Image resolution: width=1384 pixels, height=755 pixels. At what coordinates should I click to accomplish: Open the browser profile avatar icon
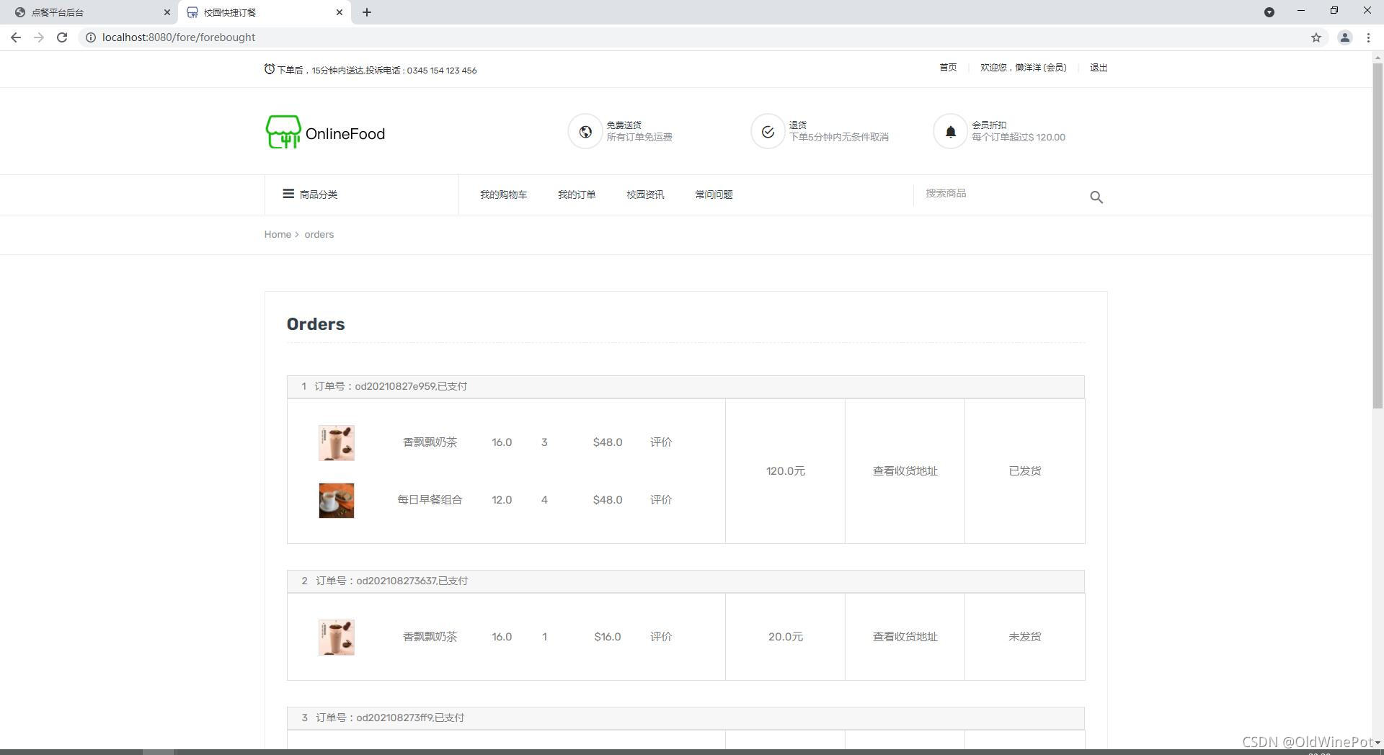tap(1344, 37)
